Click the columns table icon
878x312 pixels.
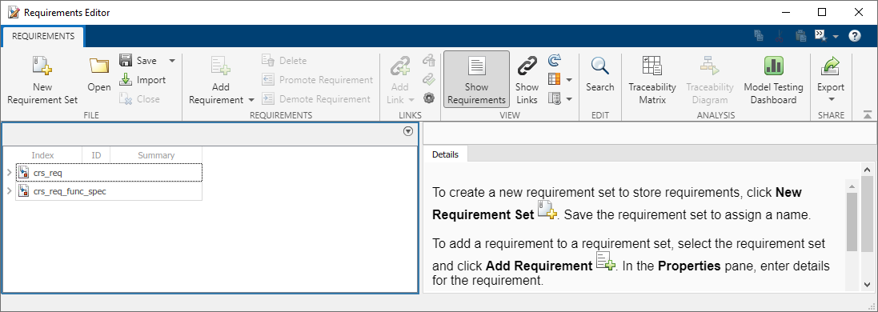555,79
